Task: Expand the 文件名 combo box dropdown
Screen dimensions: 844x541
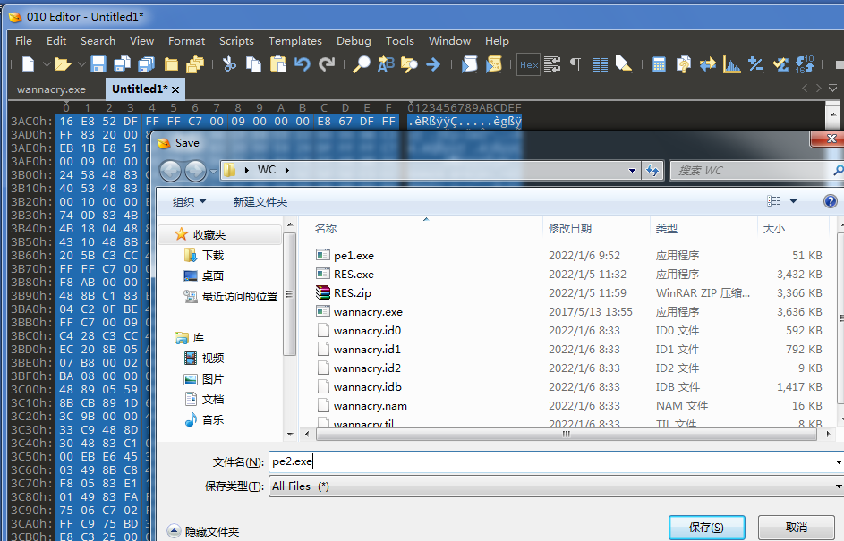Action: tap(839, 462)
